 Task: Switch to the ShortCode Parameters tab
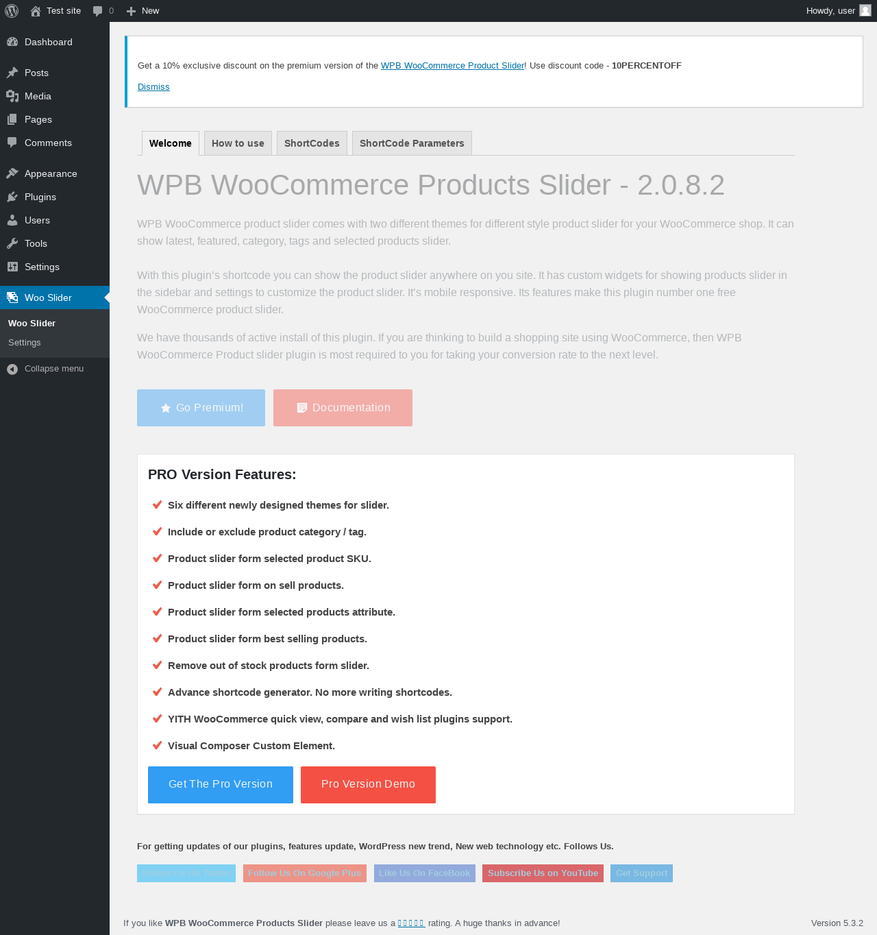coord(412,143)
